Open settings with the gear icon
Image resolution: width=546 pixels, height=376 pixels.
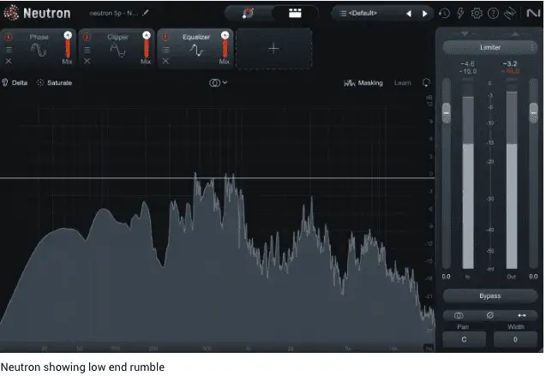[477, 13]
